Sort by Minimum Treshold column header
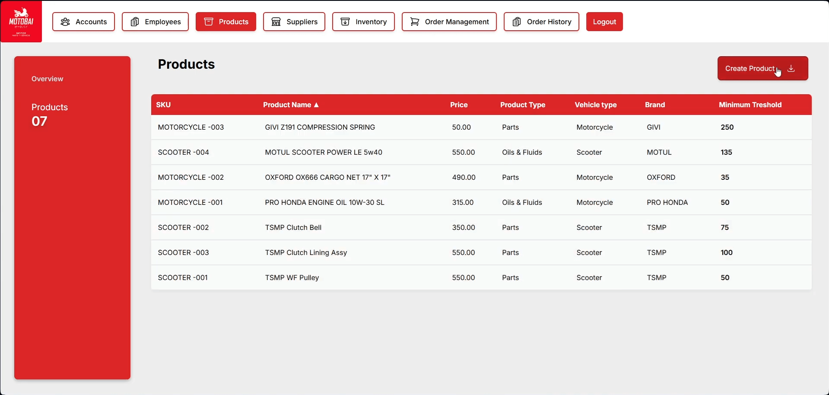The width and height of the screenshot is (829, 395). click(750, 105)
